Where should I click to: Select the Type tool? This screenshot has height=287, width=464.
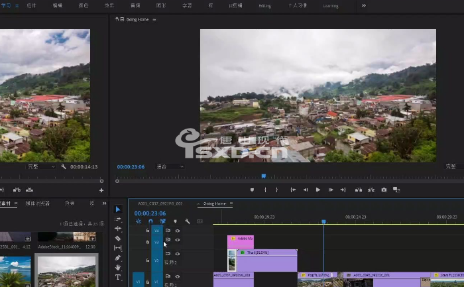(118, 277)
